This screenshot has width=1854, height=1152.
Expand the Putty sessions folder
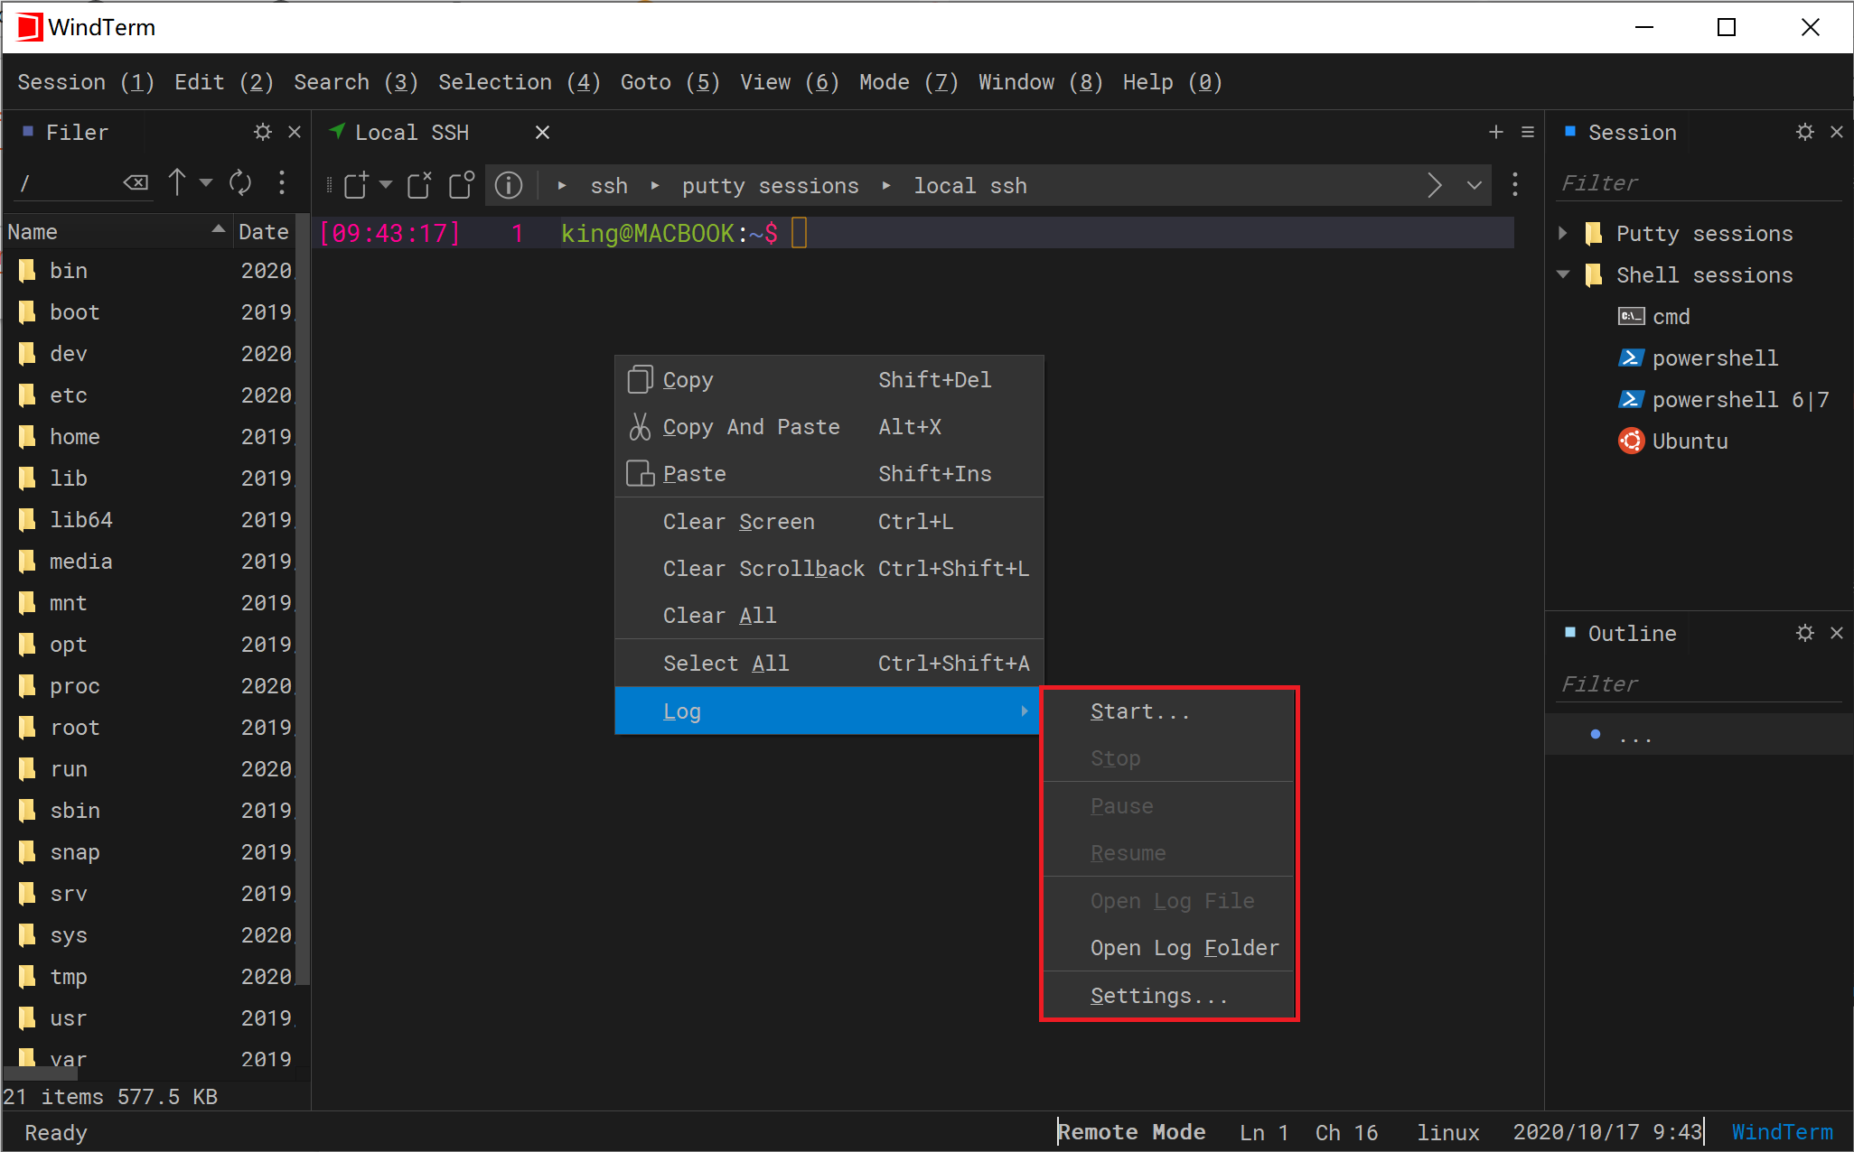coord(1563,234)
